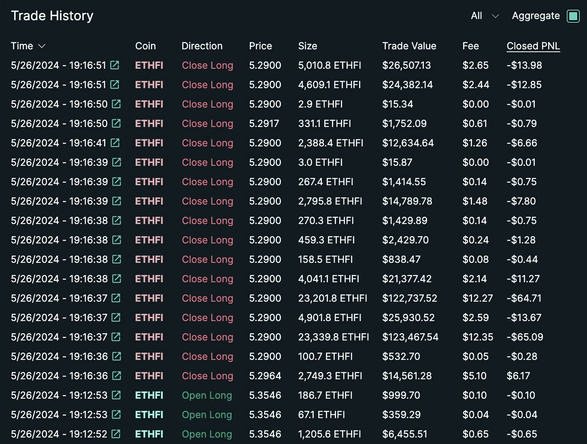Open external link for the $24,382.14 trade
The height and width of the screenshot is (444, 587).
pos(115,85)
